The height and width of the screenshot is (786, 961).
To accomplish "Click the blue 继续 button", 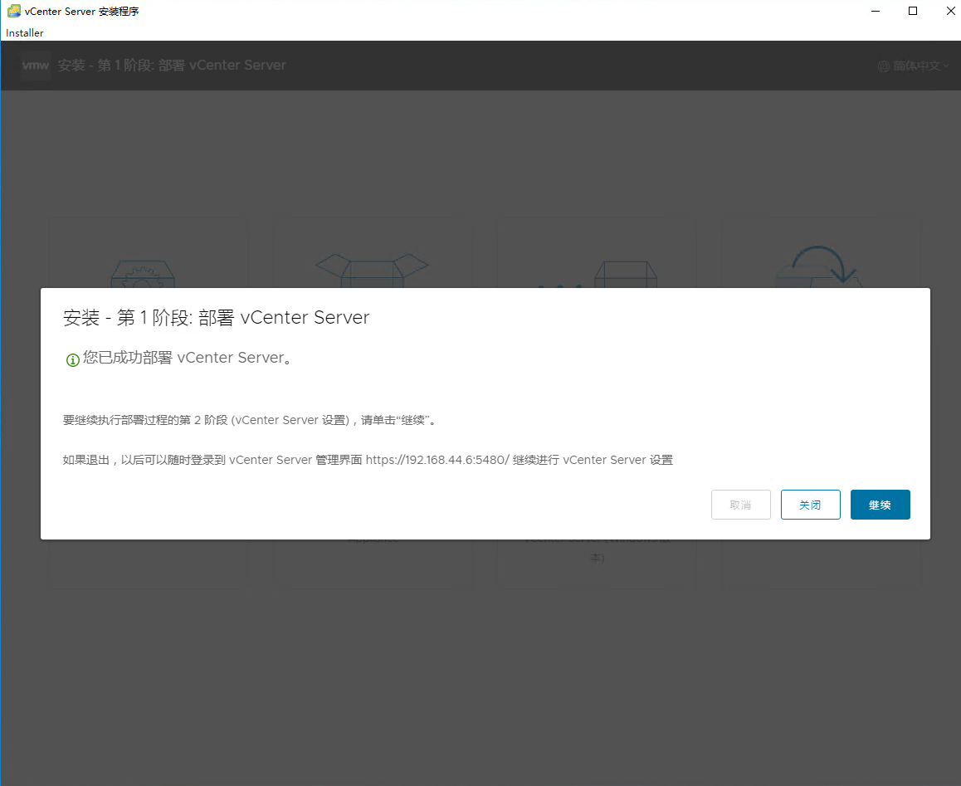I will point(881,505).
